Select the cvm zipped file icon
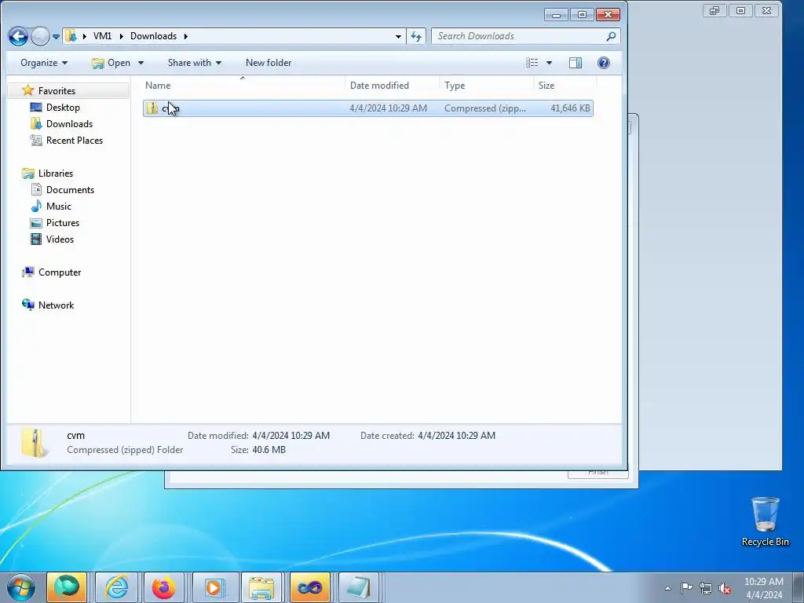The image size is (804, 603). [x=152, y=108]
